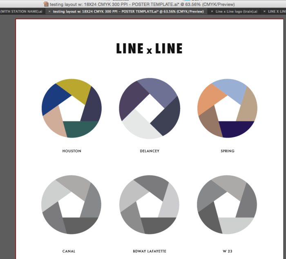Select the white square center of the Delancey circle
Viewport: 286px width, 259px height.
pyautogui.click(x=149, y=108)
